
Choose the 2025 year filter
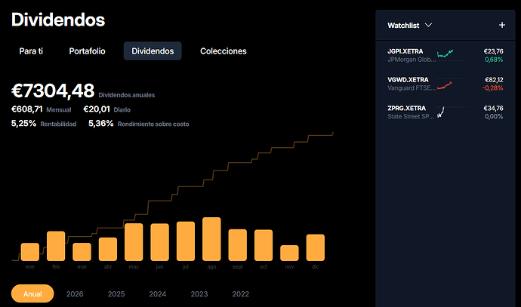[x=116, y=294]
